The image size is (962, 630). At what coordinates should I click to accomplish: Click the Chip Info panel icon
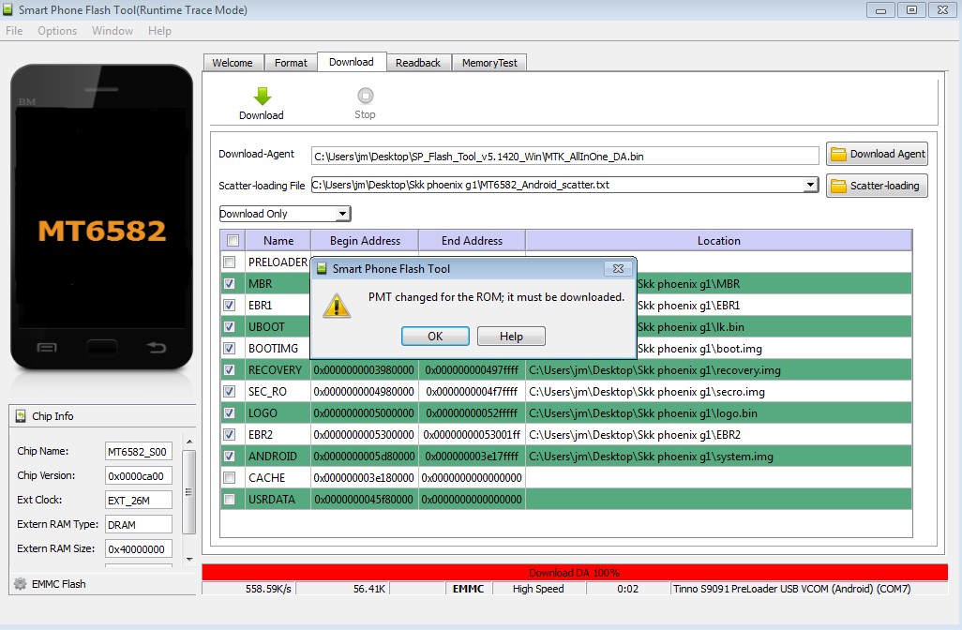pos(21,416)
